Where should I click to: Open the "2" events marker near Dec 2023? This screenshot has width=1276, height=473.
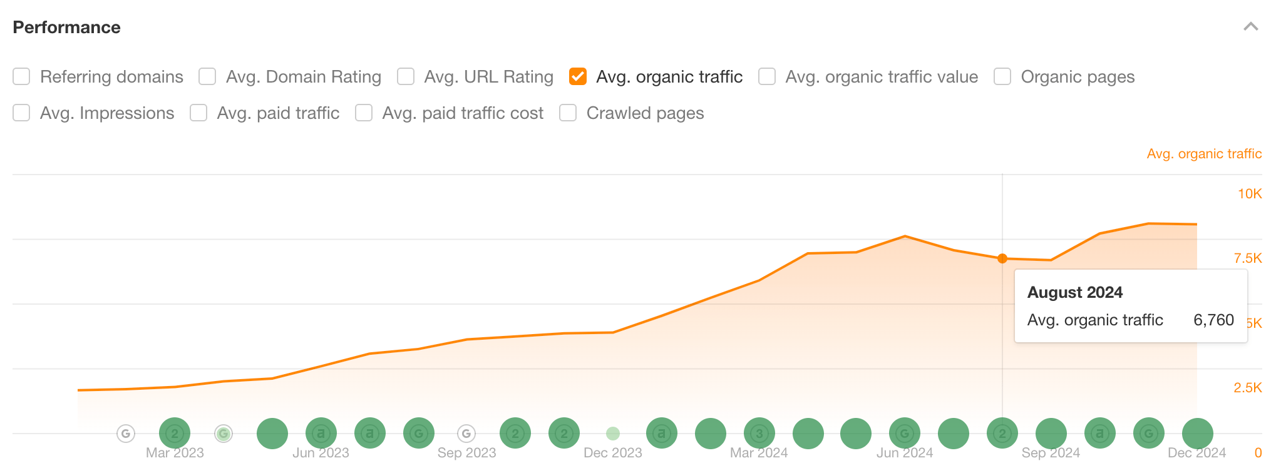pyautogui.click(x=563, y=433)
